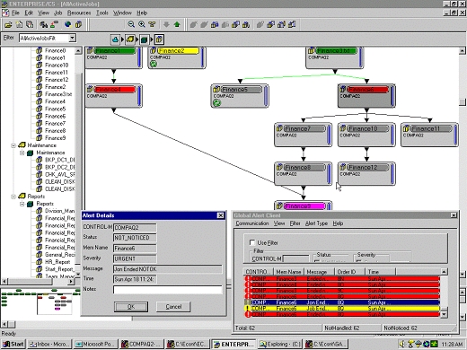Screen dimensions: 467x350
Task: Click the job icon on Finance1 node
Action: click(x=90, y=50)
